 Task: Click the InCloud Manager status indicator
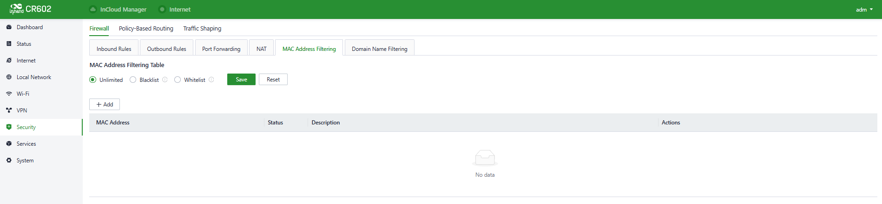click(93, 9)
